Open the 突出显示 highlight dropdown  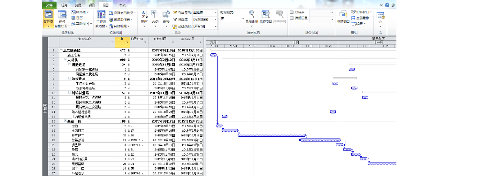point(215,13)
